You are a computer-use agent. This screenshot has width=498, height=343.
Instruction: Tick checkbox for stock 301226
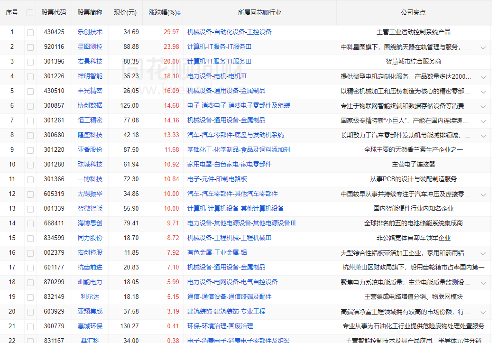[x=30, y=77]
